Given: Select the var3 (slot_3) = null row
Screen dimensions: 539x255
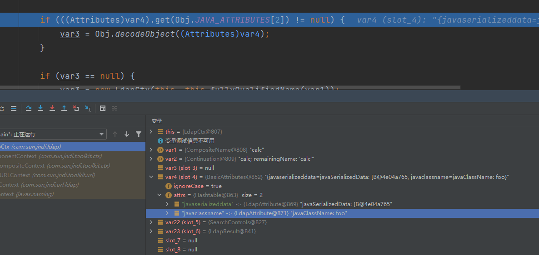Looking at the screenshot, I should [342, 168].
